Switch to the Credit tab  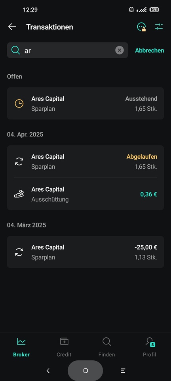coord(64,347)
